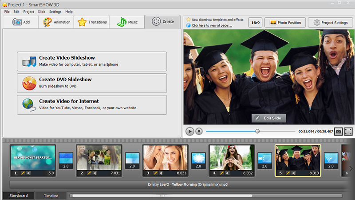Viewport: 355px width, 200px height.
Task: Click the 16:9 aspect ratio button
Action: coord(256,23)
